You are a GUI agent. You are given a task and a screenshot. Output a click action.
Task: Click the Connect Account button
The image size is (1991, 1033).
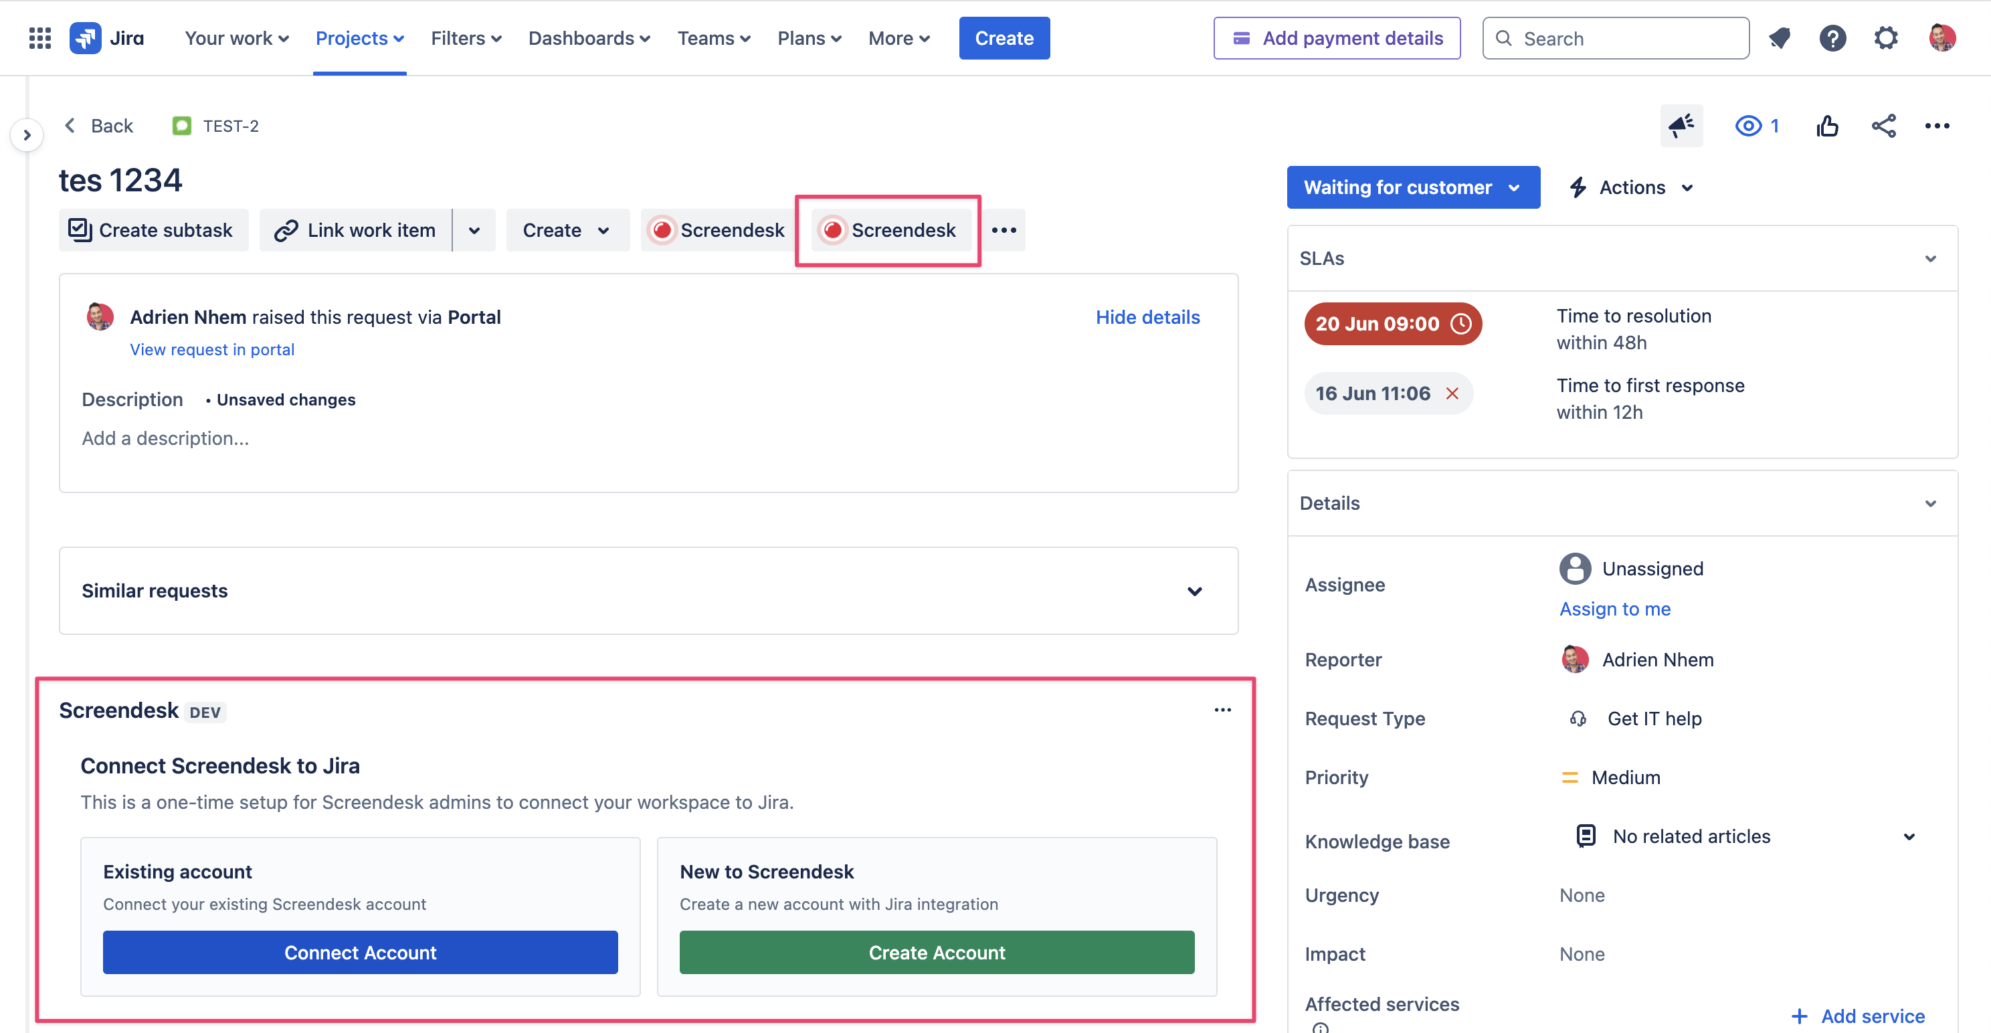360,953
